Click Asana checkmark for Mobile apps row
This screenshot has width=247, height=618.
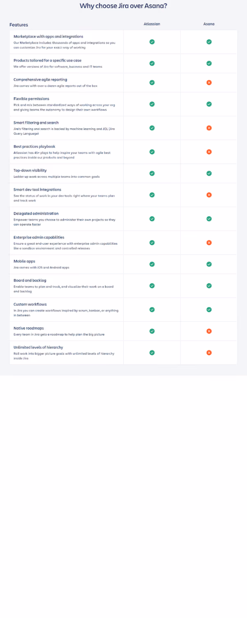[209, 264]
